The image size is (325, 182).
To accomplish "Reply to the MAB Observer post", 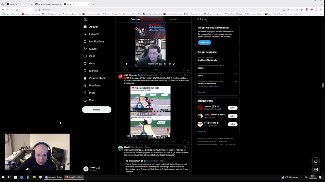I will (126, 142).
